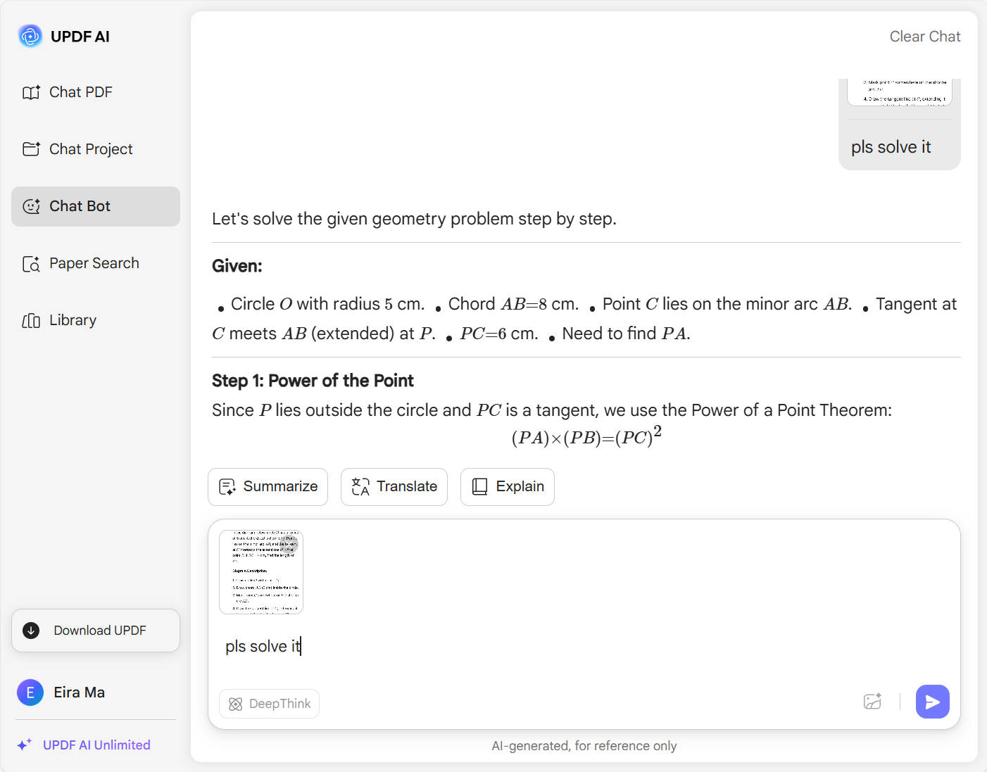
Task: Open Paper Search from the sidebar
Action: (x=94, y=263)
